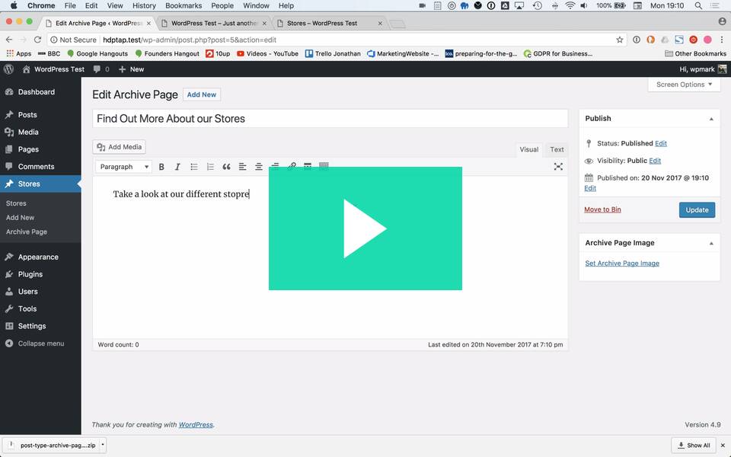Viewport: 731px width, 457px height.
Task: Switch to the Visual editor tab
Action: [x=528, y=149]
